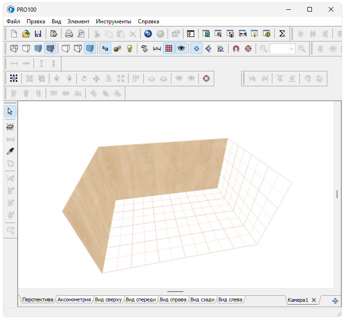Click the New document icon
The width and height of the screenshot is (345, 320).
(x=14, y=34)
